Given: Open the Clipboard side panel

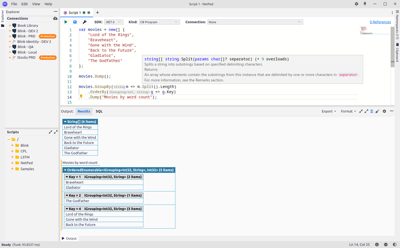Looking at the screenshot, I should [397, 52].
